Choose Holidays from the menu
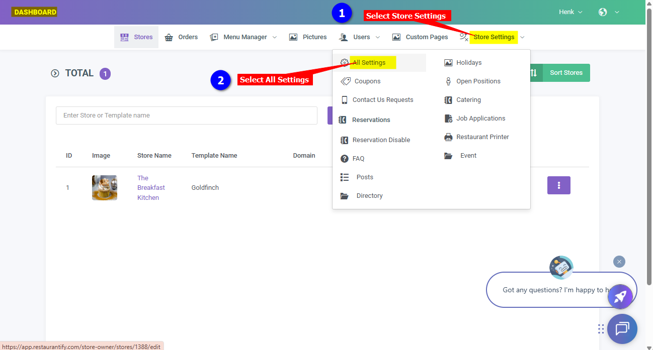 tap(468, 63)
